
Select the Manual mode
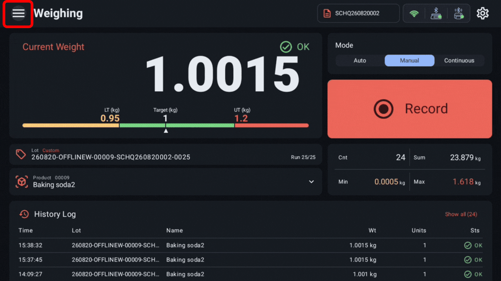tap(409, 61)
